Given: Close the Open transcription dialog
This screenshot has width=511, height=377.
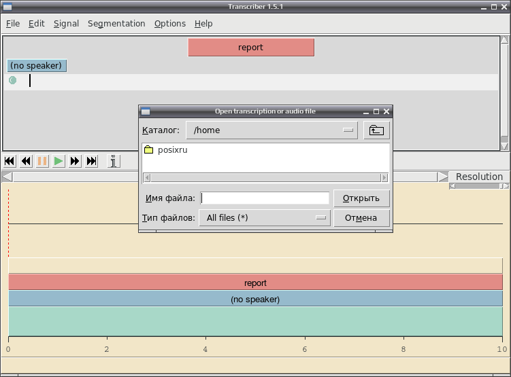Looking at the screenshot, I should click(x=386, y=111).
